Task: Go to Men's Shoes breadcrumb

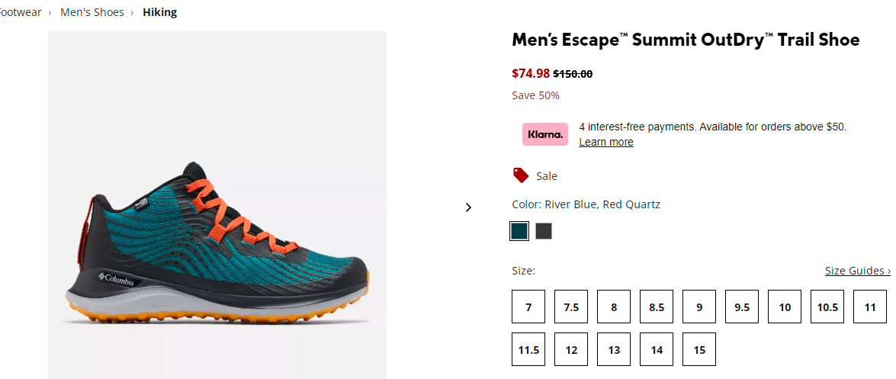Action: [x=92, y=12]
